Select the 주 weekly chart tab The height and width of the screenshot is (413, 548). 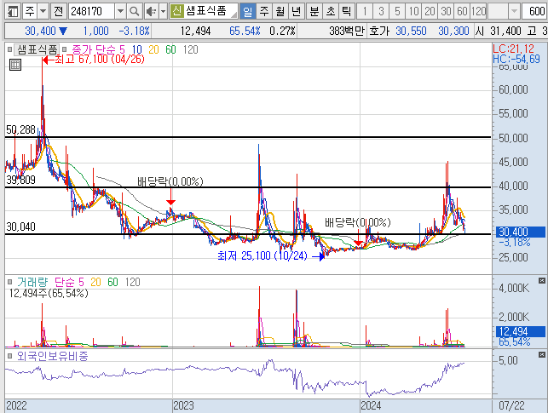(264, 11)
